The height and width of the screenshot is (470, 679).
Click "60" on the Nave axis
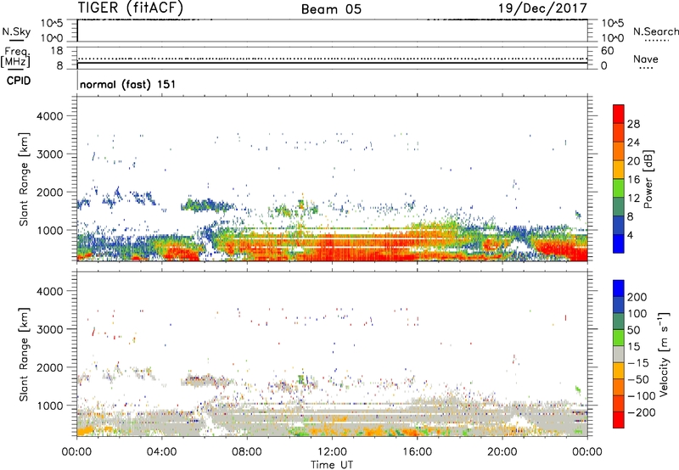[607, 51]
